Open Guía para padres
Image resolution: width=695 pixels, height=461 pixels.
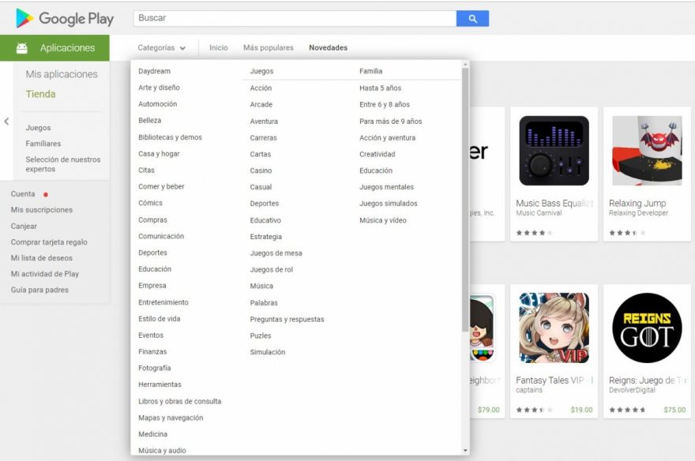(x=39, y=290)
